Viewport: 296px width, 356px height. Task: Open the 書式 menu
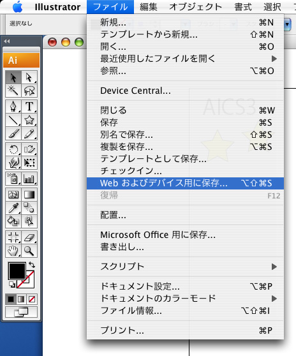point(243,7)
